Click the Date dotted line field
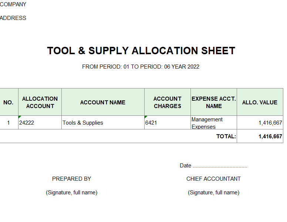This screenshot has height=222, width=287. point(219,166)
